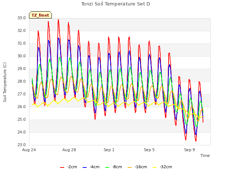Click the red -2cm legend swatch
This screenshot has height=174, width=232.
click(62, 167)
